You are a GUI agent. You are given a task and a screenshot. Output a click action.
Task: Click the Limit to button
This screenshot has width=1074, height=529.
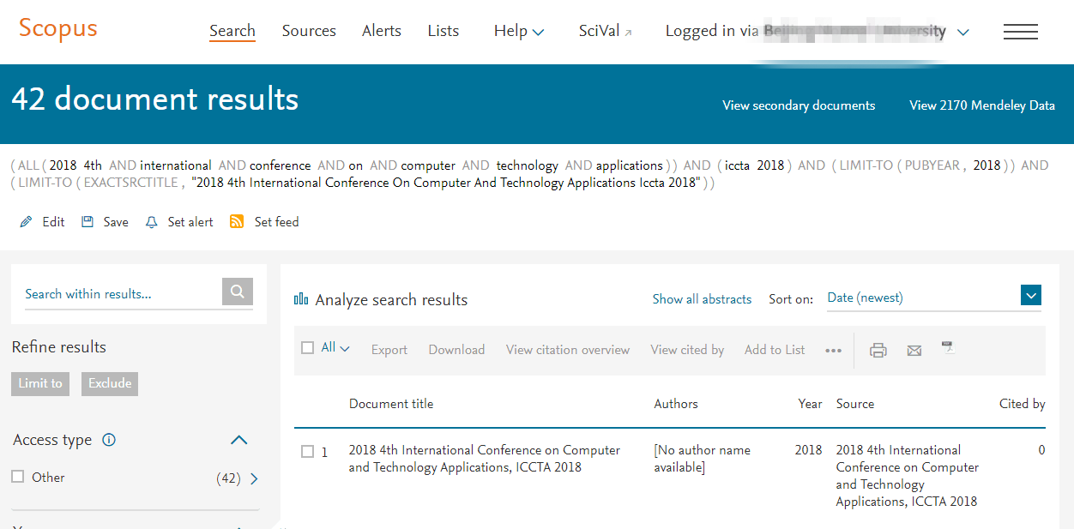[40, 383]
